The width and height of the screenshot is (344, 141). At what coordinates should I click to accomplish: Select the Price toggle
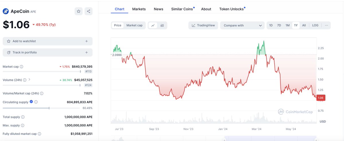point(118,25)
